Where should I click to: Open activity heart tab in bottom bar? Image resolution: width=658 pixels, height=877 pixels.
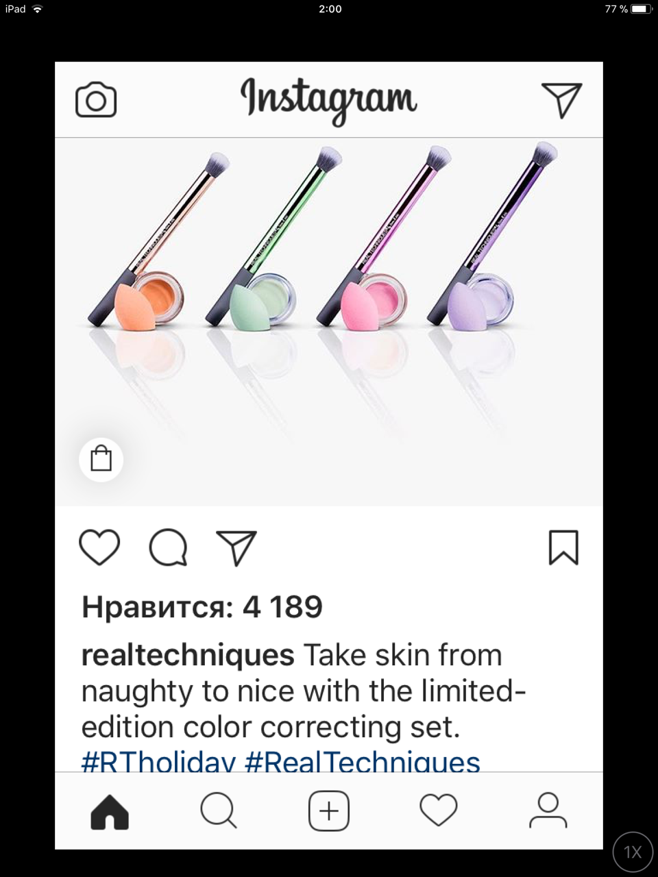coord(439,811)
